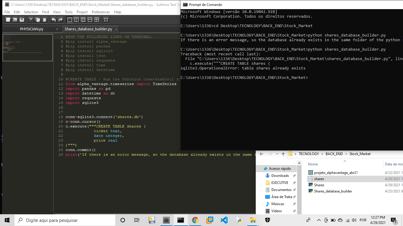The height and width of the screenshot is (226, 403).
Task: Show hidden system tray icons
Action: pyautogui.click(x=319, y=220)
